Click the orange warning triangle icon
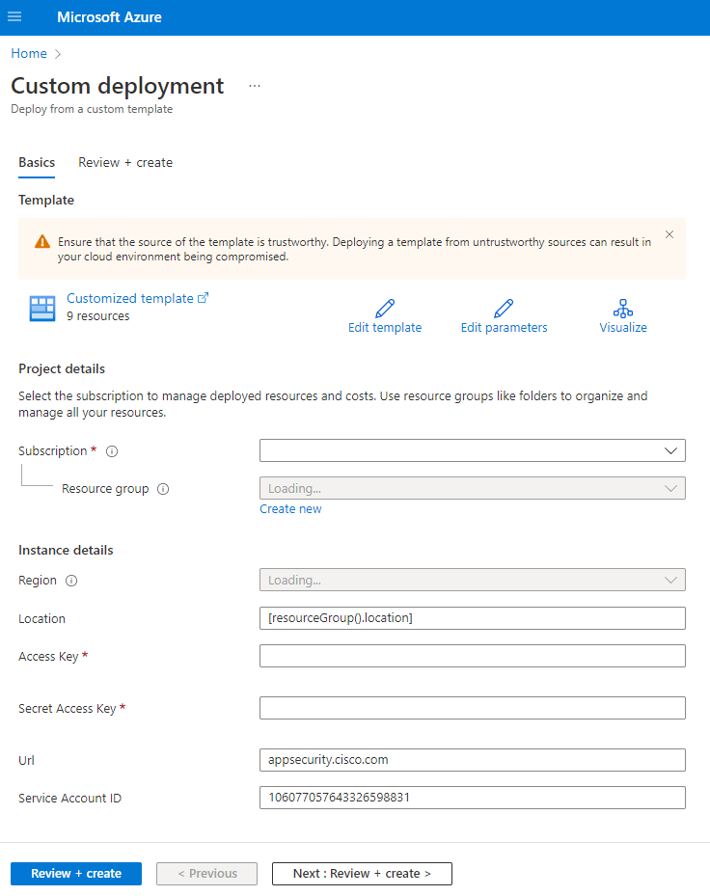 [42, 242]
